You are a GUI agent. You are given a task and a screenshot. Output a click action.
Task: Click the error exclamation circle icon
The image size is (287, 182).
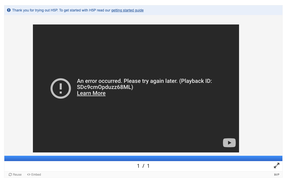[60, 88]
